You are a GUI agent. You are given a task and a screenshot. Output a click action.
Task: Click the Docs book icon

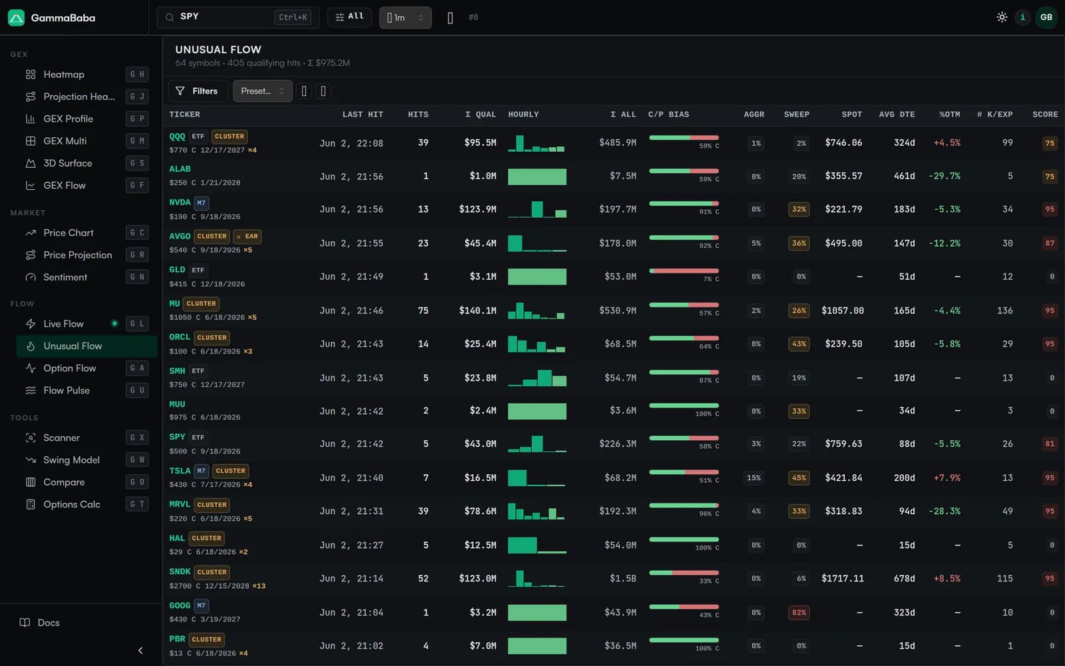point(25,623)
